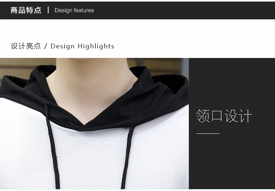Click the vertical divider in header bar
Screen dimensions: 275x191
tap(48, 10)
